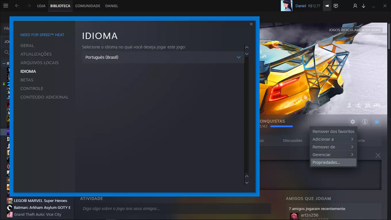391x220 pixels.
Task: Click the friend name art1n256
Action: pyautogui.click(x=310, y=215)
